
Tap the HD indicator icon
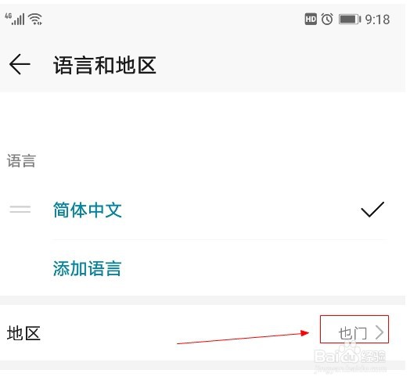[311, 20]
